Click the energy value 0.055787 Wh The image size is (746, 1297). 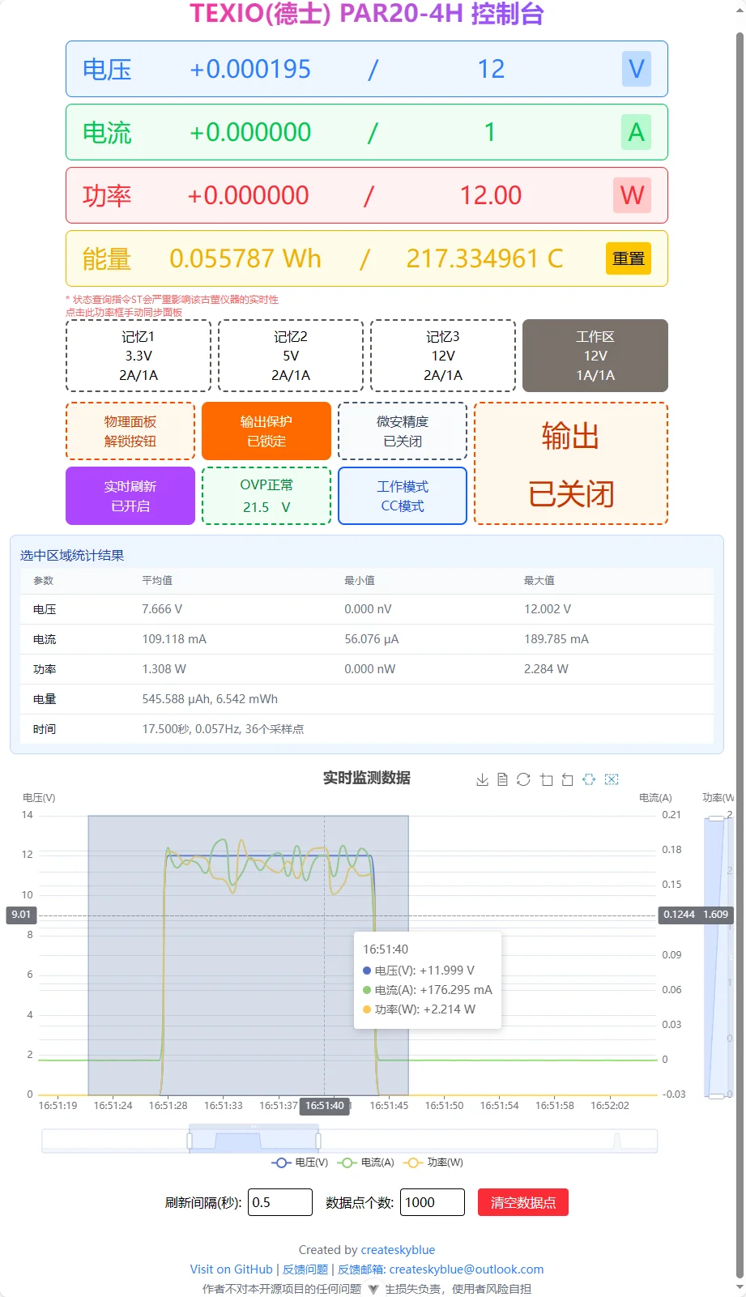pos(245,258)
